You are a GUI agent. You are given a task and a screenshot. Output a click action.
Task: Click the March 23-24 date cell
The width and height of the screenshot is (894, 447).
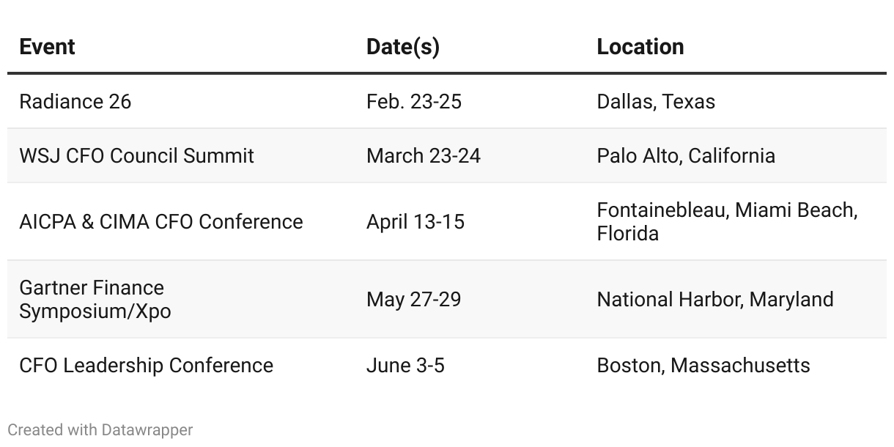tap(424, 155)
